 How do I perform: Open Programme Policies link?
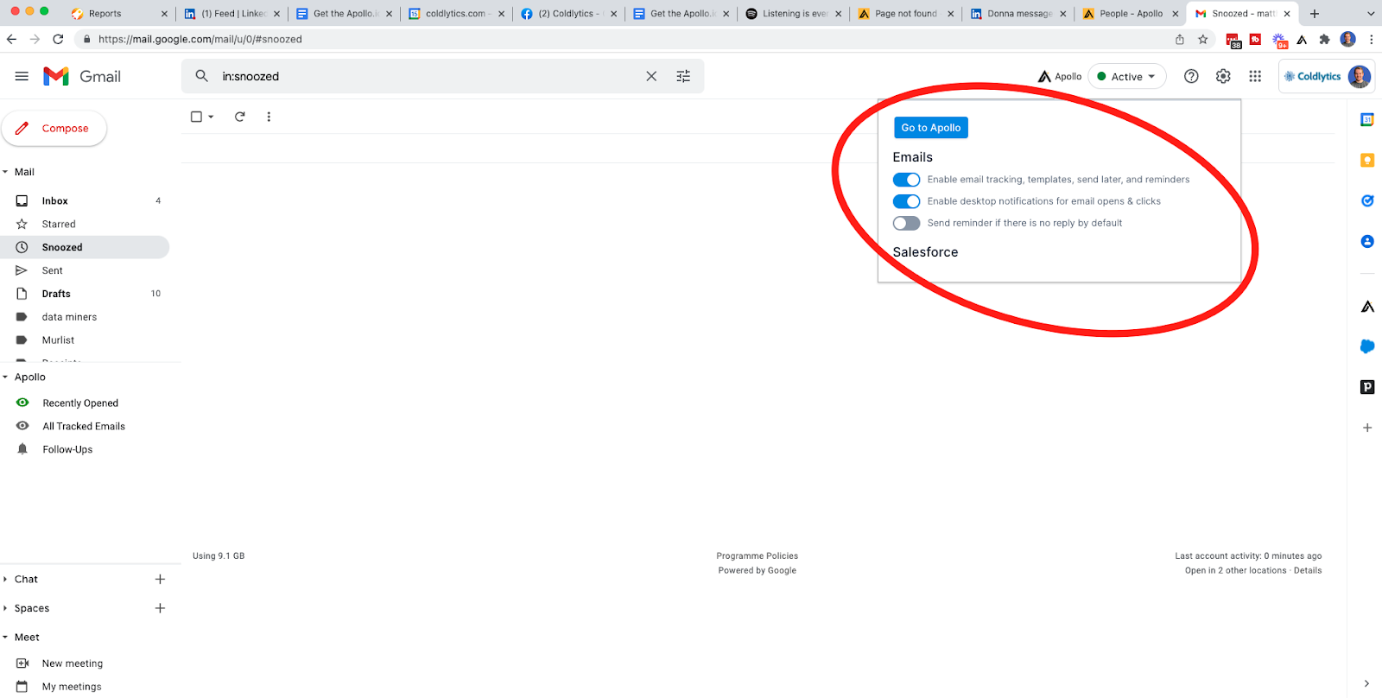(758, 556)
